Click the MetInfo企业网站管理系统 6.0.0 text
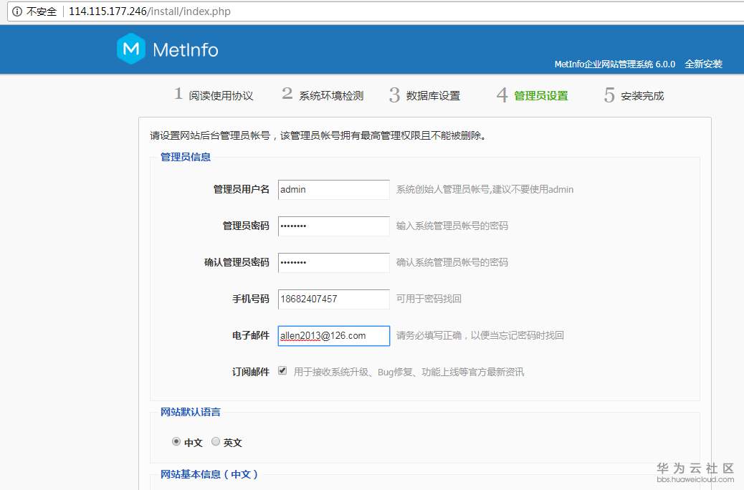The image size is (744, 490). click(614, 64)
